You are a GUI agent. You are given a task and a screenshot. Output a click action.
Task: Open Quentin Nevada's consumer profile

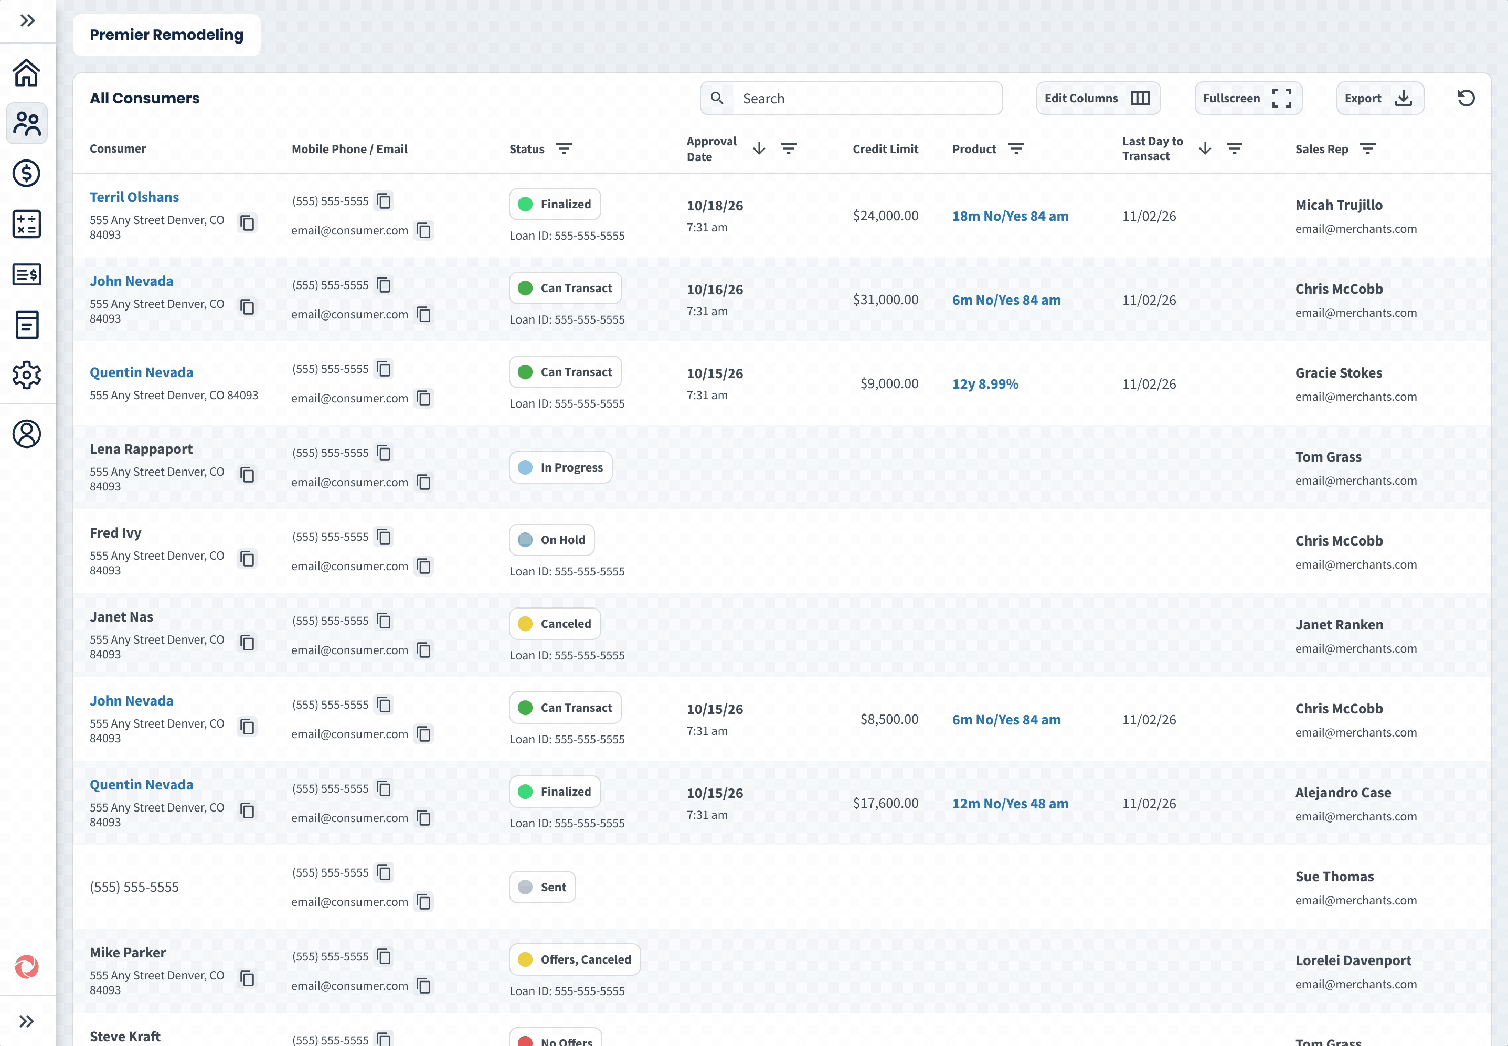pyautogui.click(x=142, y=372)
